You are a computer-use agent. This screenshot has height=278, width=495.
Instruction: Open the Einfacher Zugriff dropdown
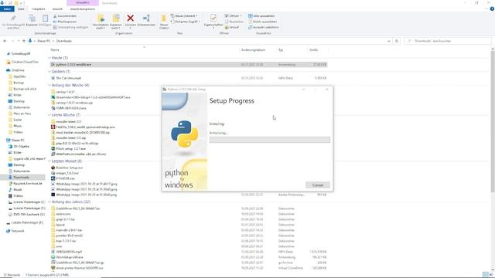[x=186, y=22]
